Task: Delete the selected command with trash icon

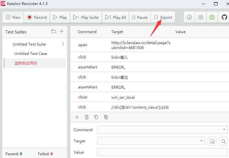Action: 87,117
